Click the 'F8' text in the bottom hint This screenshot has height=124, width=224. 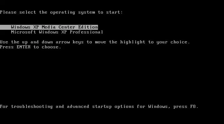tap(193, 107)
